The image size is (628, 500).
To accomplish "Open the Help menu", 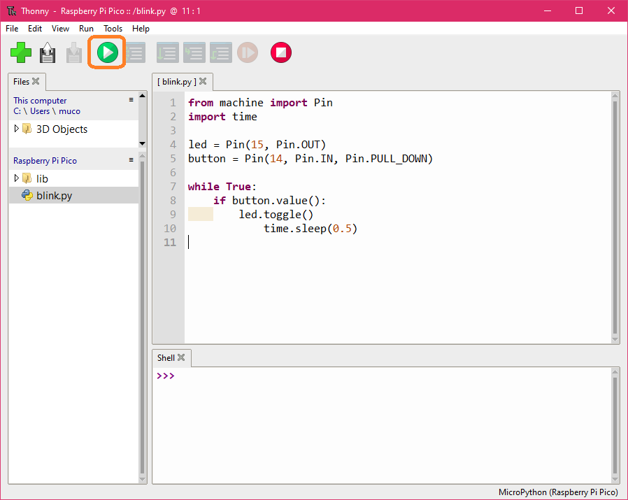I will [141, 29].
